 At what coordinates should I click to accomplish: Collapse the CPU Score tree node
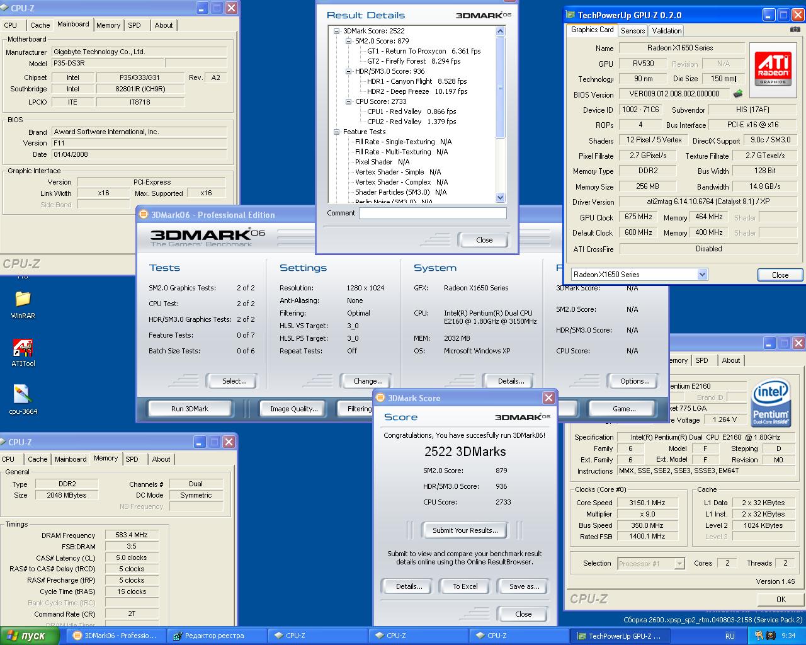[348, 101]
